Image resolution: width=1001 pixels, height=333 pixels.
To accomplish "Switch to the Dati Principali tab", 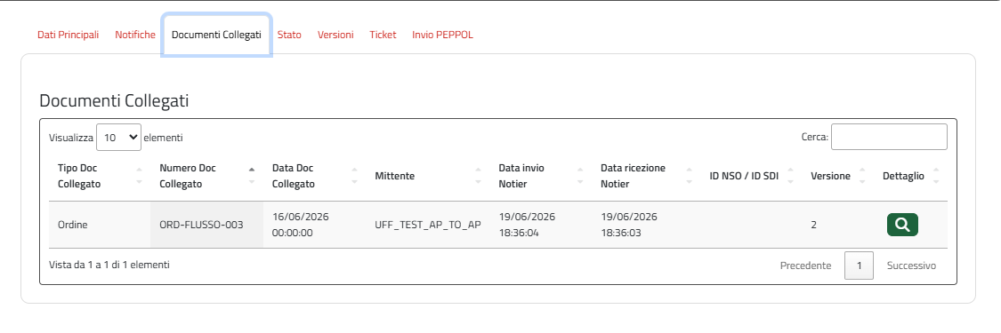I will [69, 35].
